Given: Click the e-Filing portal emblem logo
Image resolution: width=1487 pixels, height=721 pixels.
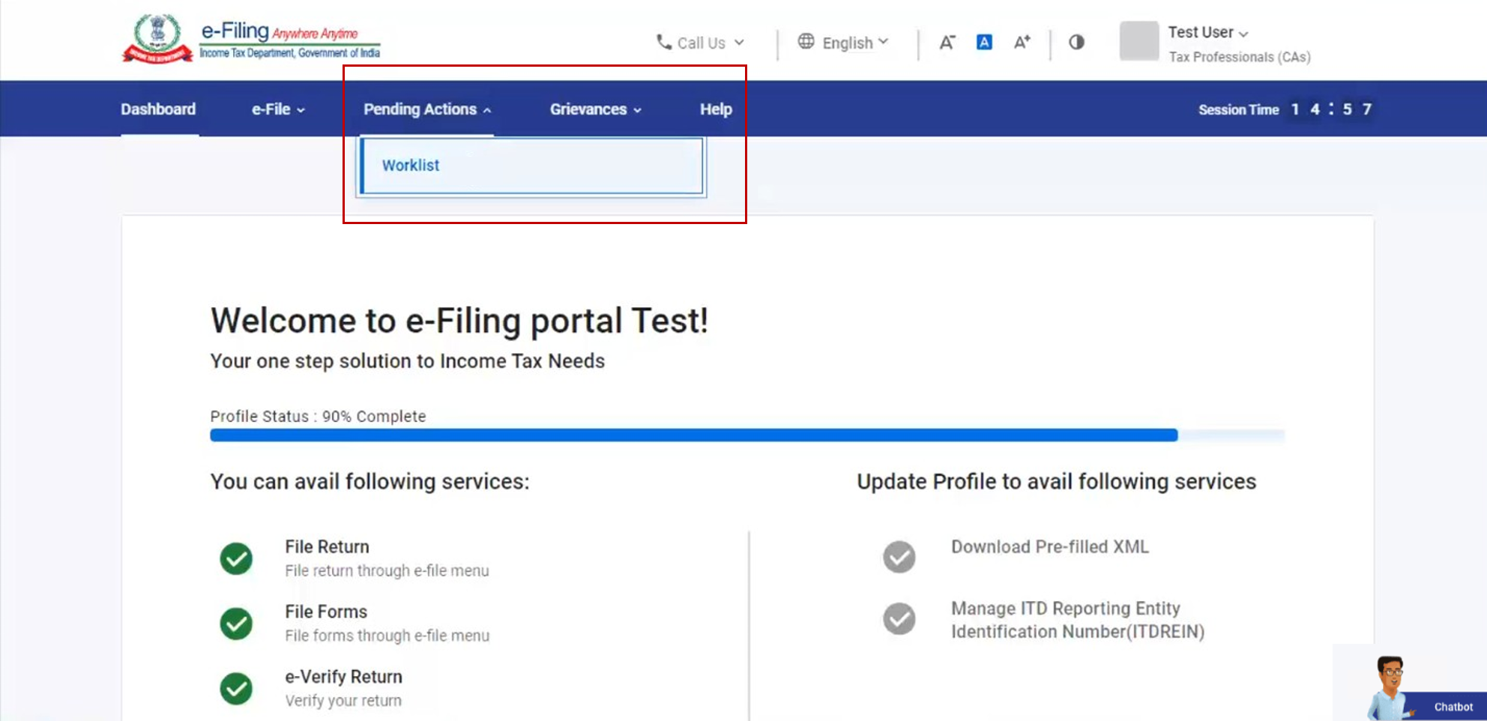Looking at the screenshot, I should [x=157, y=38].
